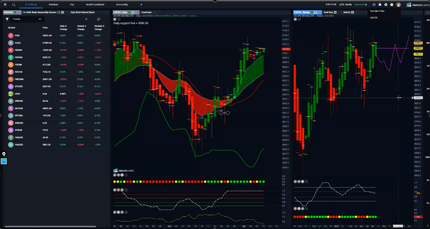This screenshot has height=229, width=430.
Task: Switch to Premium workspace tab
Action: [x=54, y=5]
